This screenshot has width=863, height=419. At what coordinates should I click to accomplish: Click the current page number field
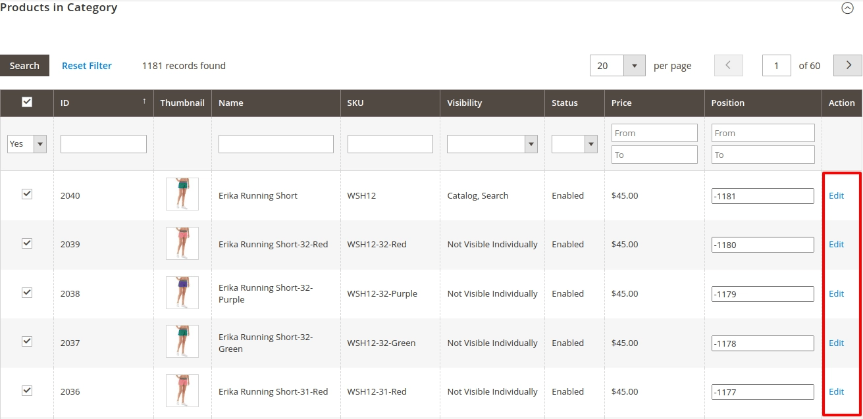[777, 66]
